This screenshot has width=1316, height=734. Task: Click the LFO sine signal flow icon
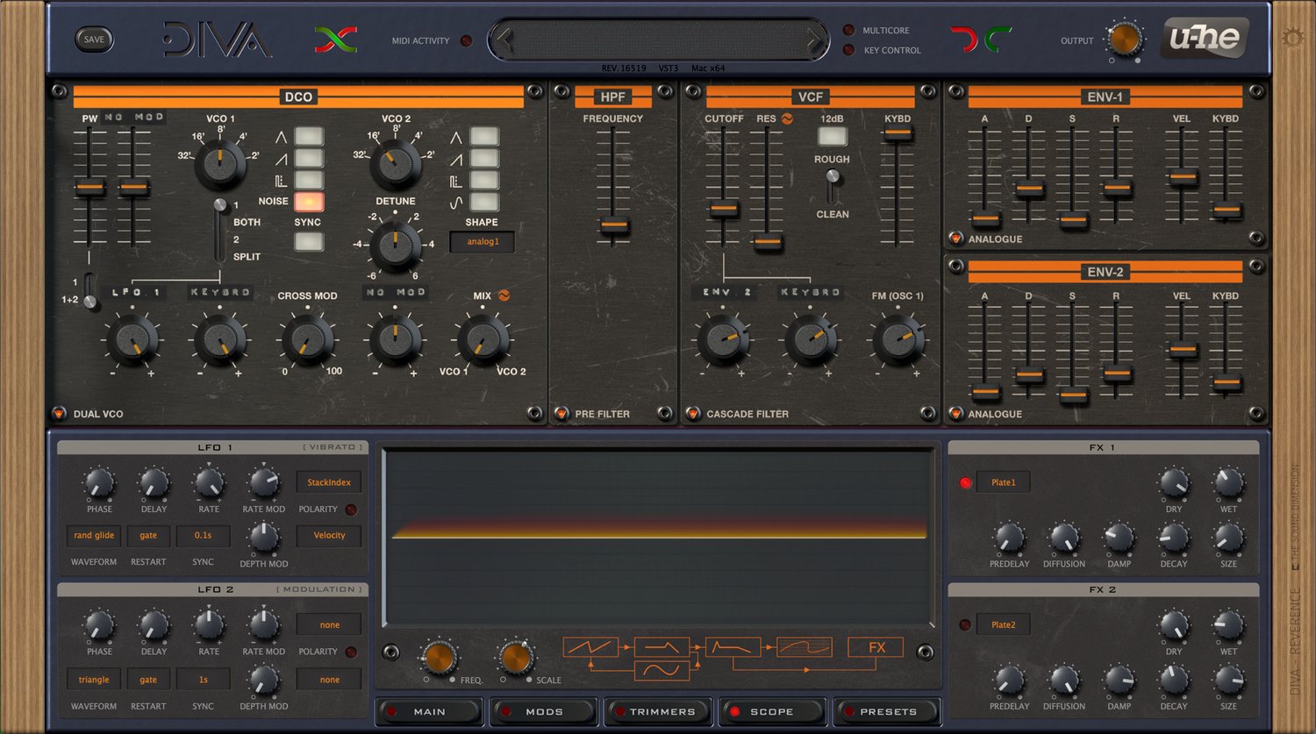point(662,670)
